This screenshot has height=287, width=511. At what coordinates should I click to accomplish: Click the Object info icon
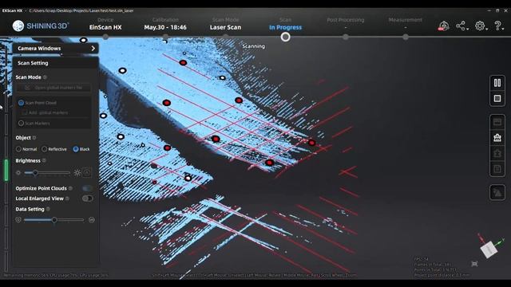tap(34, 138)
